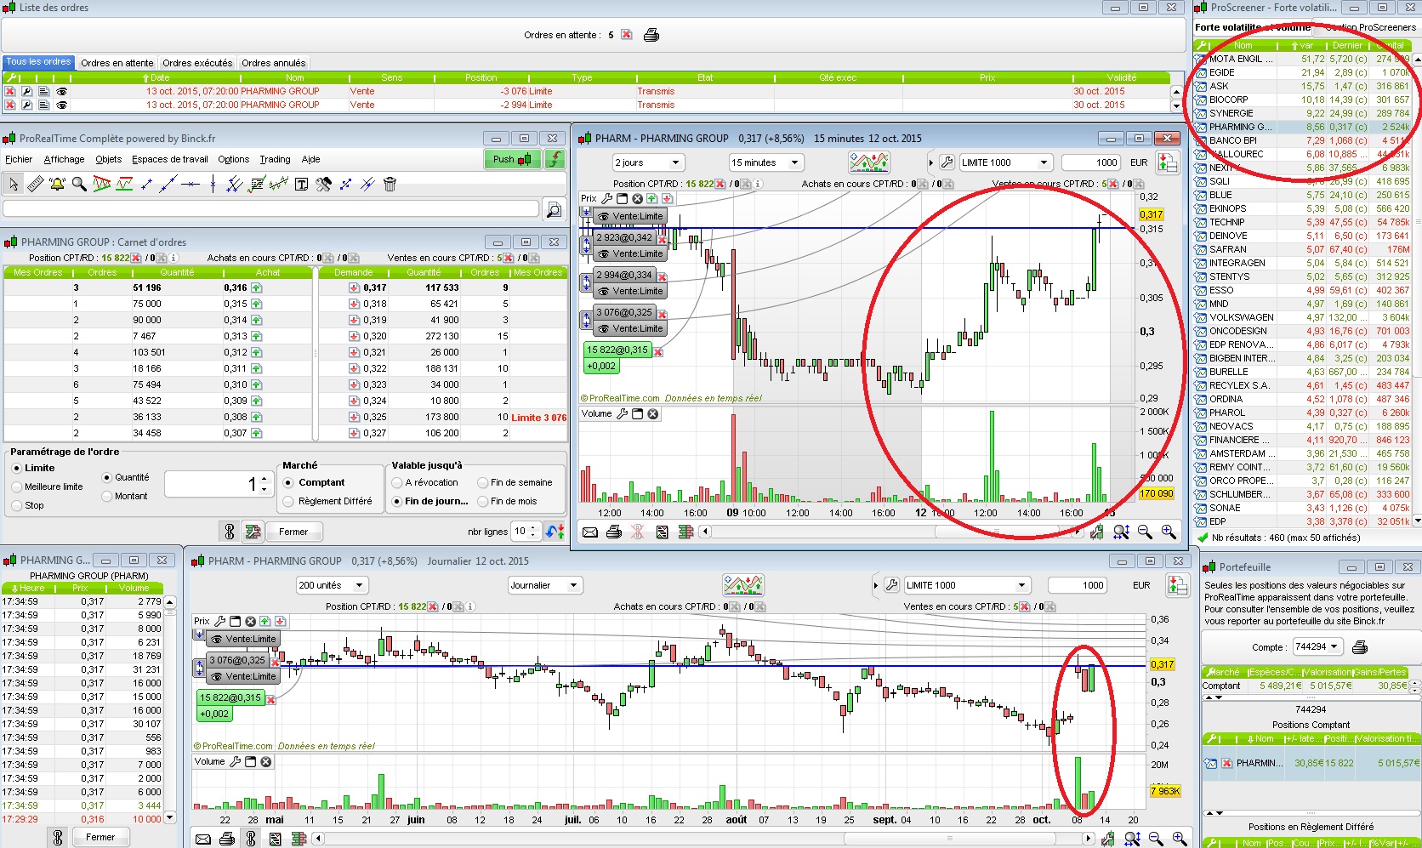Screen dimensions: 1422x848
Task: Zoom out on the 15 minutes chart
Action: coord(1145,532)
